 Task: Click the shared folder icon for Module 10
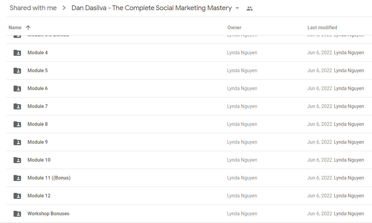(x=17, y=160)
